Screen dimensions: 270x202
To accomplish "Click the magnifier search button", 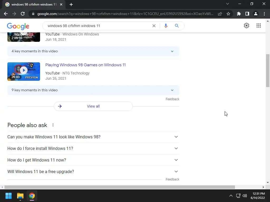I will (177, 26).
